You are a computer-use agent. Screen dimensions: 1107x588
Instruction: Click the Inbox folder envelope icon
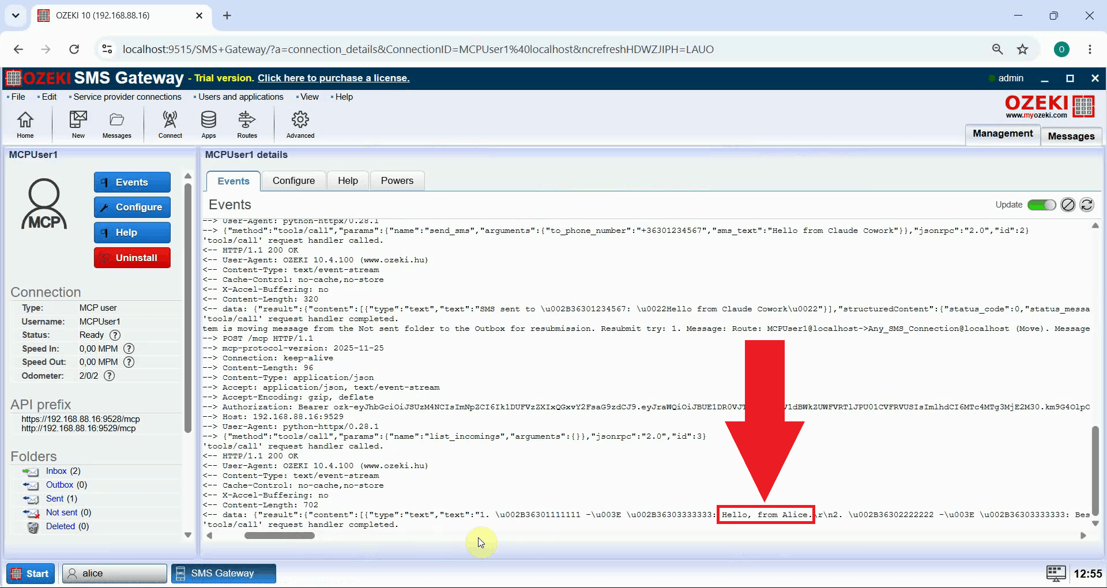(x=31, y=472)
